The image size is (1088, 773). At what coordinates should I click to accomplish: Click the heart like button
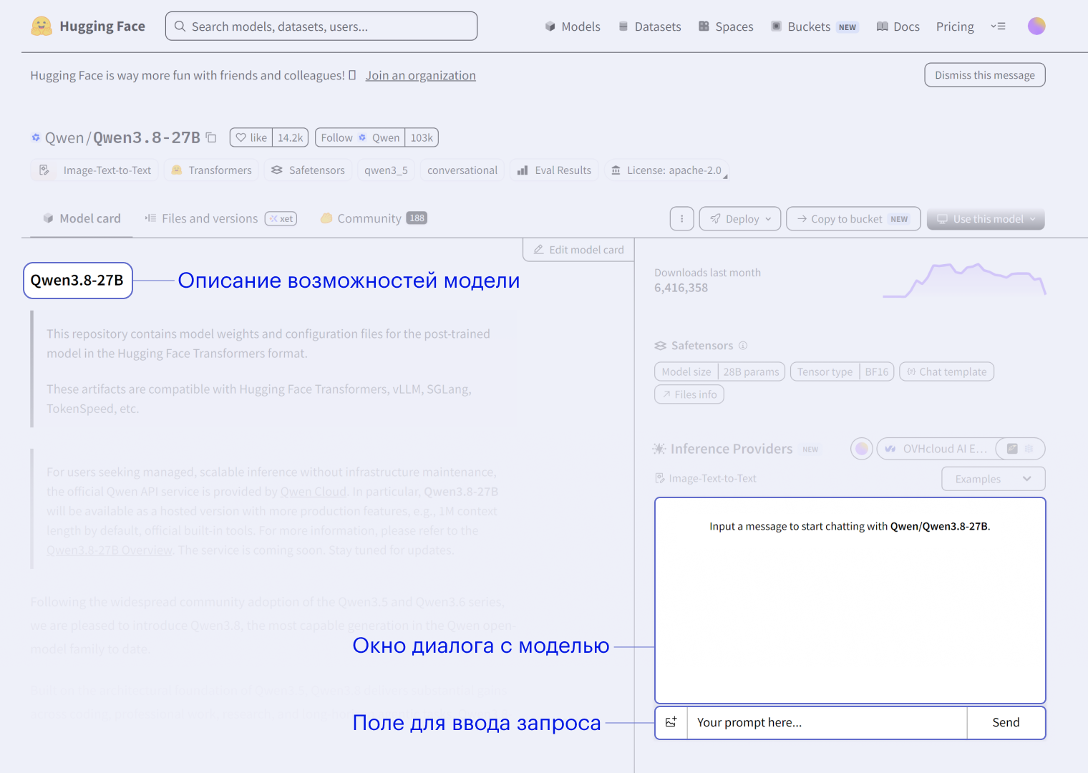coord(251,137)
